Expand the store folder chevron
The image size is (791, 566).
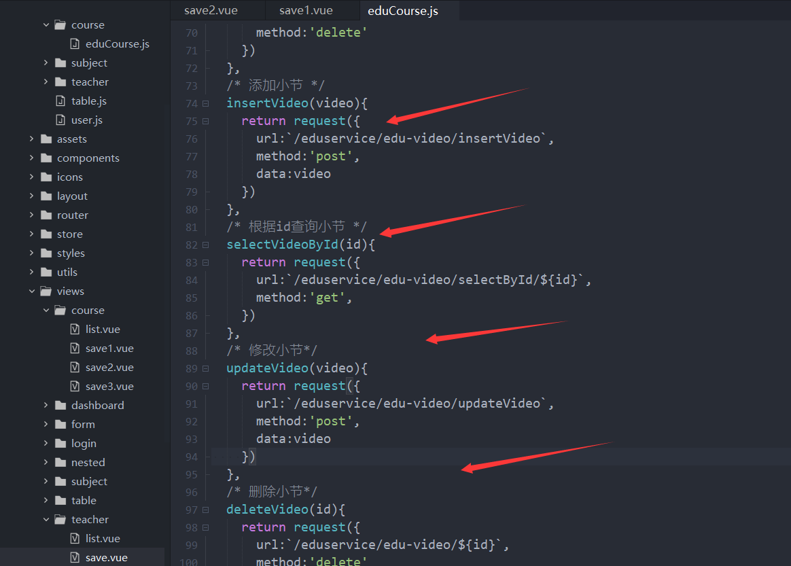[32, 234]
